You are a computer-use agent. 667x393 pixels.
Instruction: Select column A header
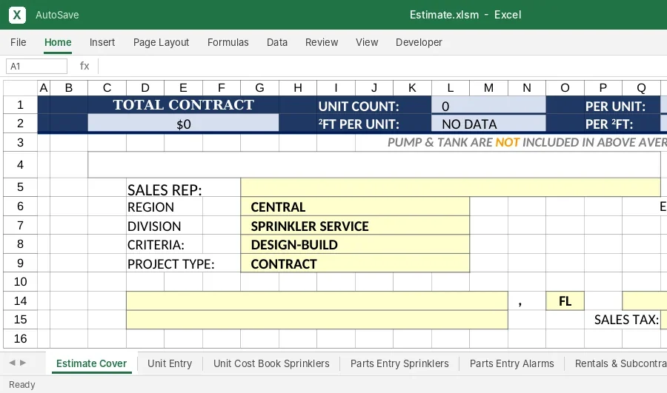(44, 88)
